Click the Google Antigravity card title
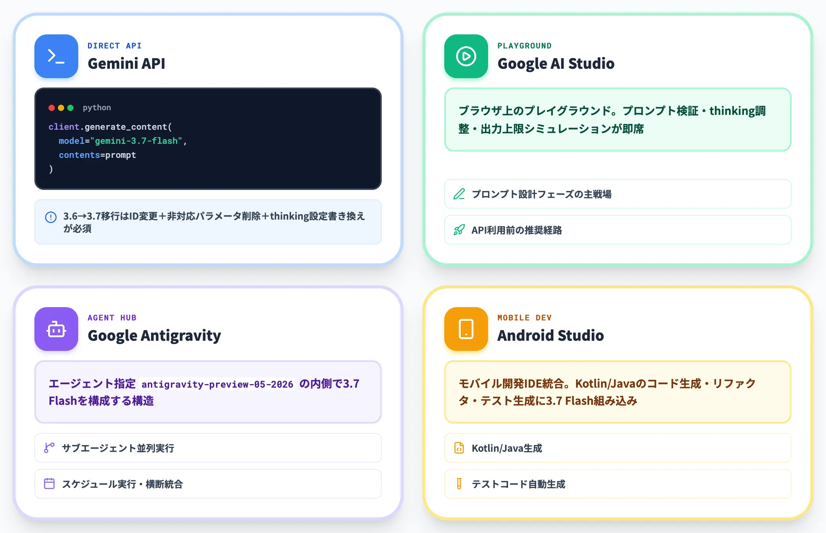This screenshot has height=533, width=826. click(154, 336)
